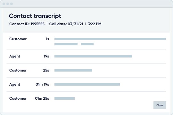Select the Agent row at 01m 19s
Screen dimensions: 173x115
[x=86, y=84]
